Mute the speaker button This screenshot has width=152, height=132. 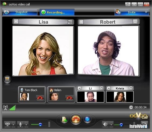pos(105,124)
